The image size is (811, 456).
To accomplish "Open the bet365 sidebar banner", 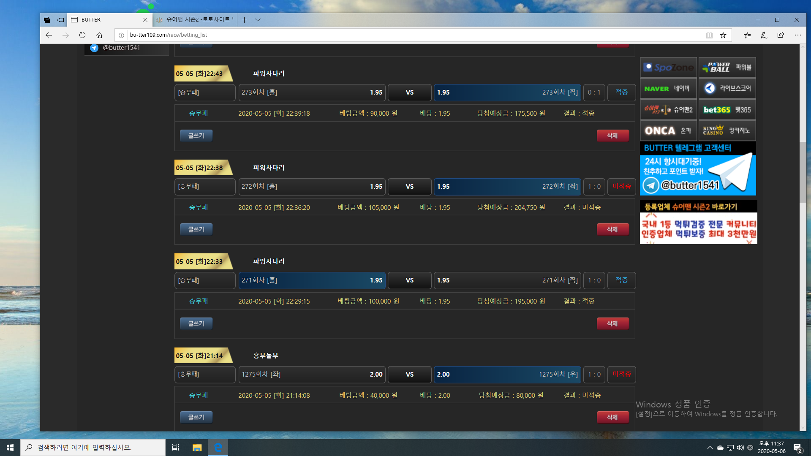I will 727,110.
